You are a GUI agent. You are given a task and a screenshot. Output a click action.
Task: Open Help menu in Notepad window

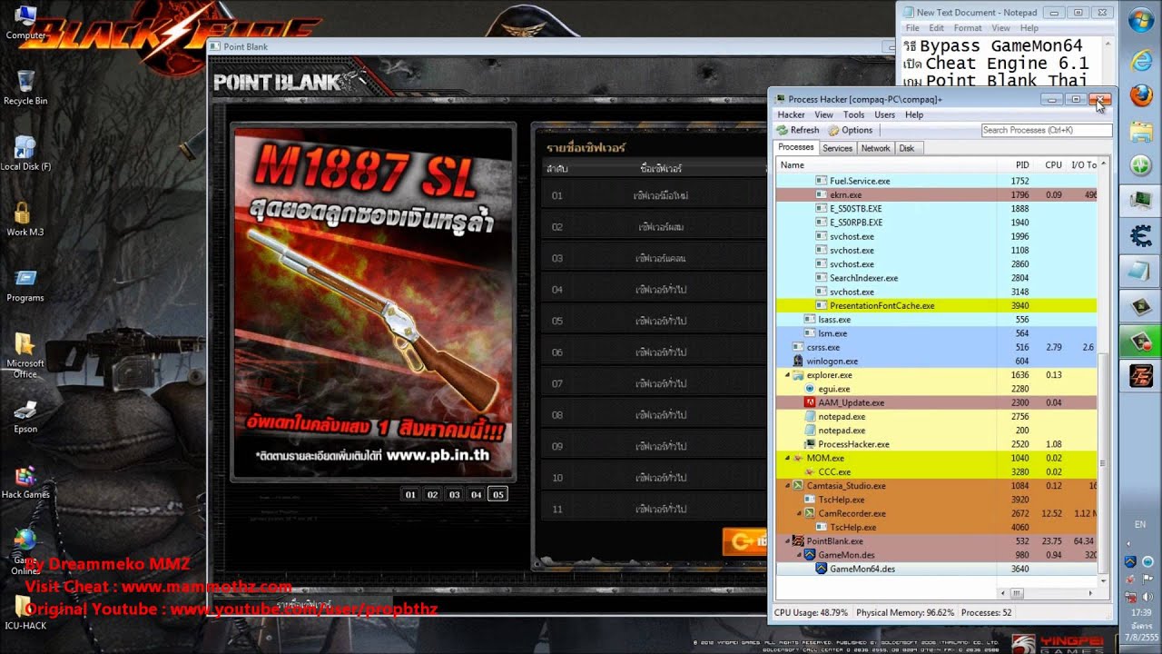pyautogui.click(x=1029, y=28)
